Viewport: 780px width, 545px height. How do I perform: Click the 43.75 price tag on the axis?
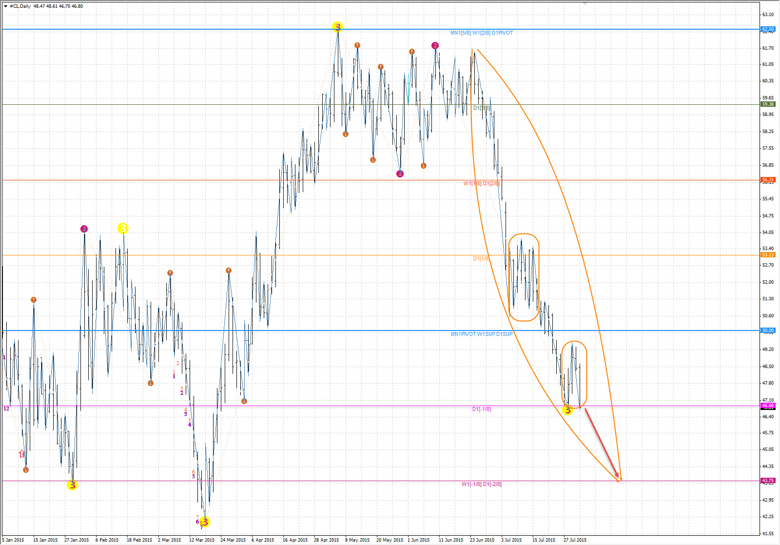(x=768, y=481)
